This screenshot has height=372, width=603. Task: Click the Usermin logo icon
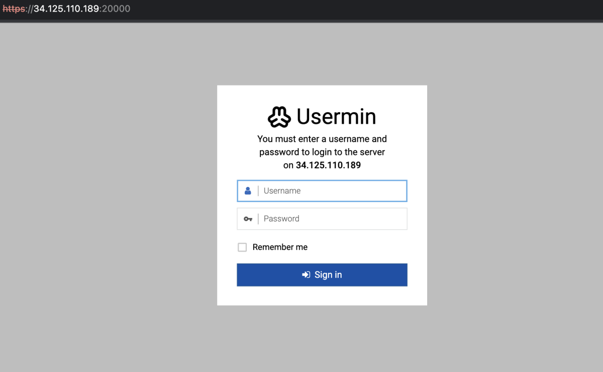coord(279,117)
